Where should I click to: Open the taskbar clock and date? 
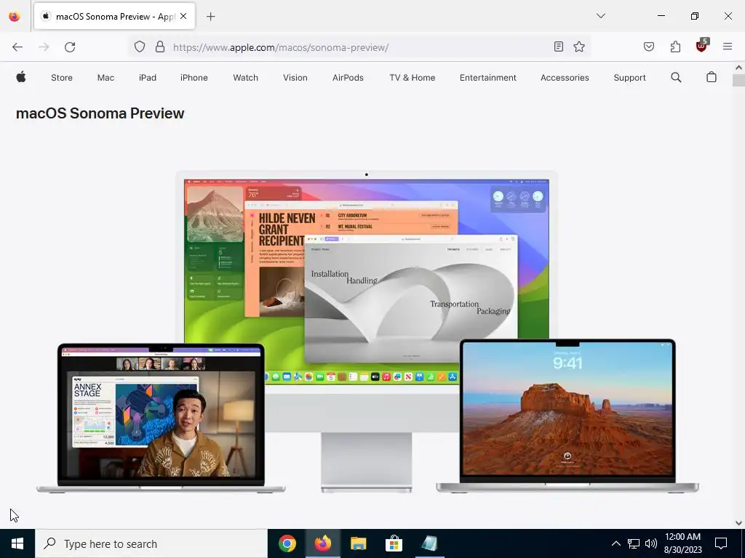682,543
